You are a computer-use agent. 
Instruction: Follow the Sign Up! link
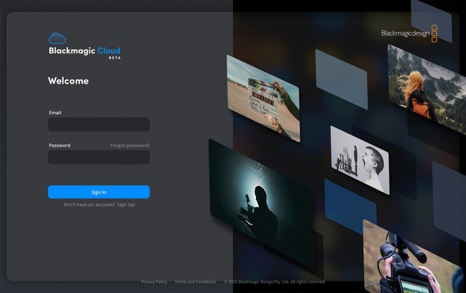tap(126, 205)
